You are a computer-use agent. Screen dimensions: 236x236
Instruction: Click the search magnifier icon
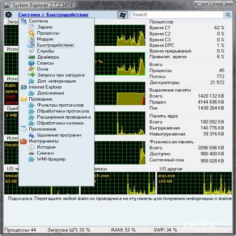pos(228,15)
